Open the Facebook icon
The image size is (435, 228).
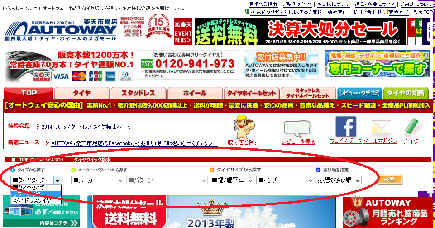345,127
